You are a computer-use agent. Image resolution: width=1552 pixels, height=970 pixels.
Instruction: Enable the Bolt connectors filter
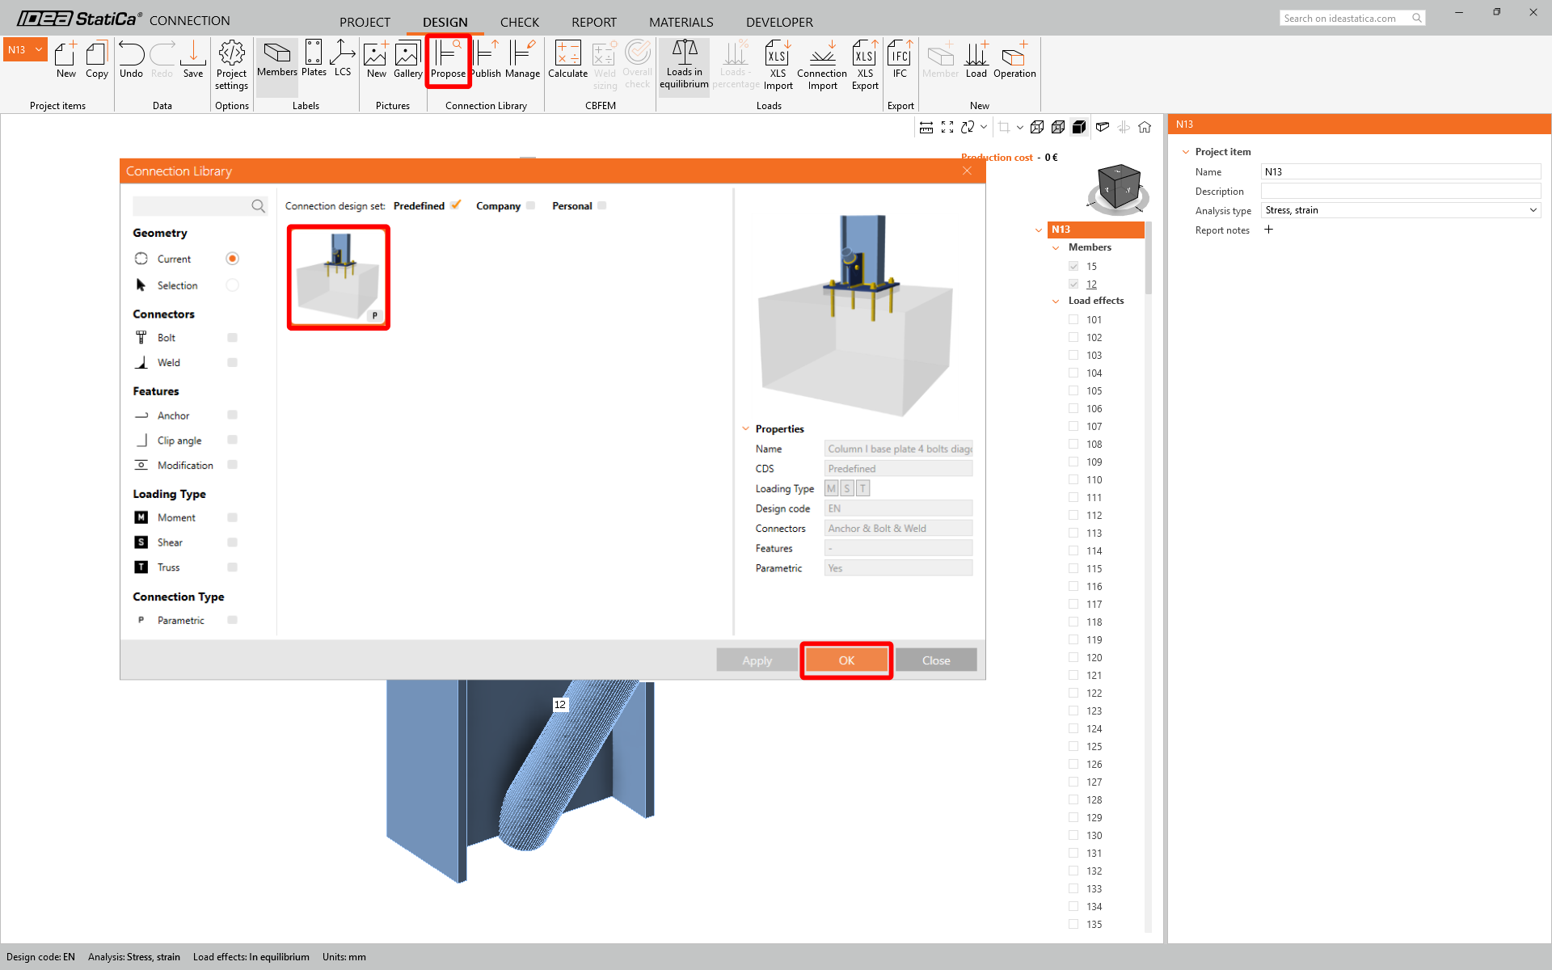click(232, 338)
